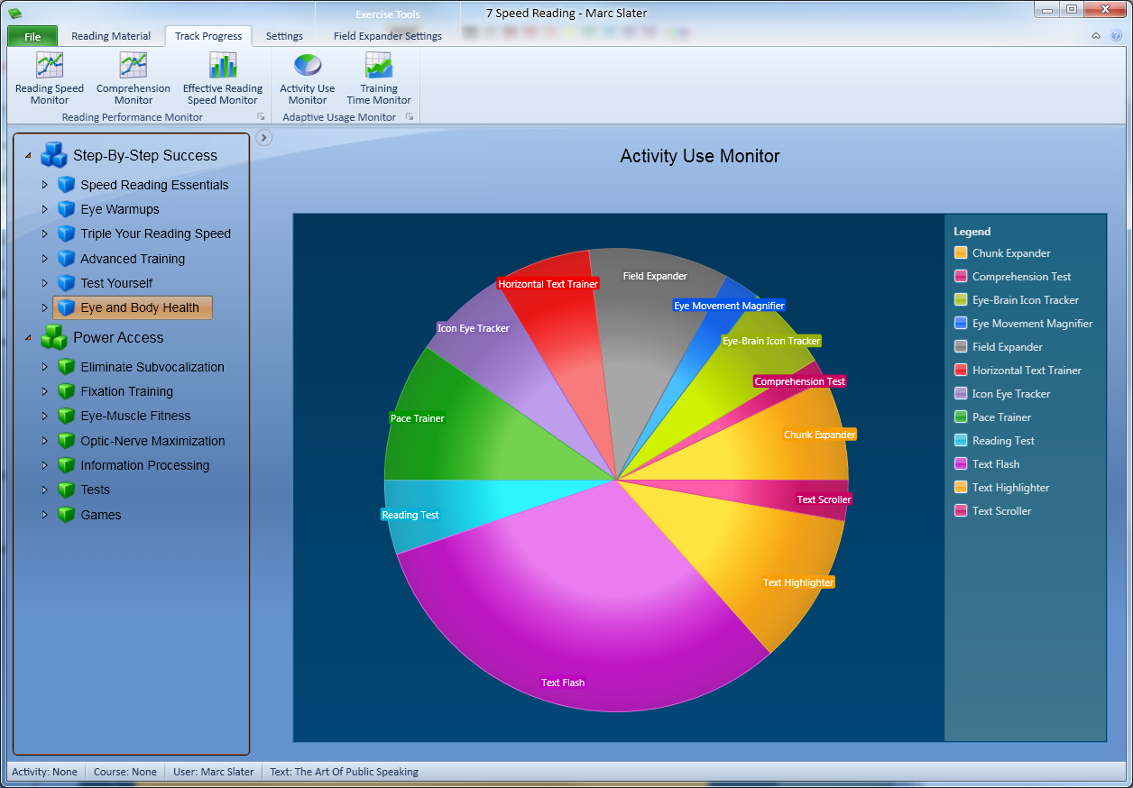Expand the Eliminate Subvocalization tree node
1133x788 pixels.
pyautogui.click(x=44, y=367)
